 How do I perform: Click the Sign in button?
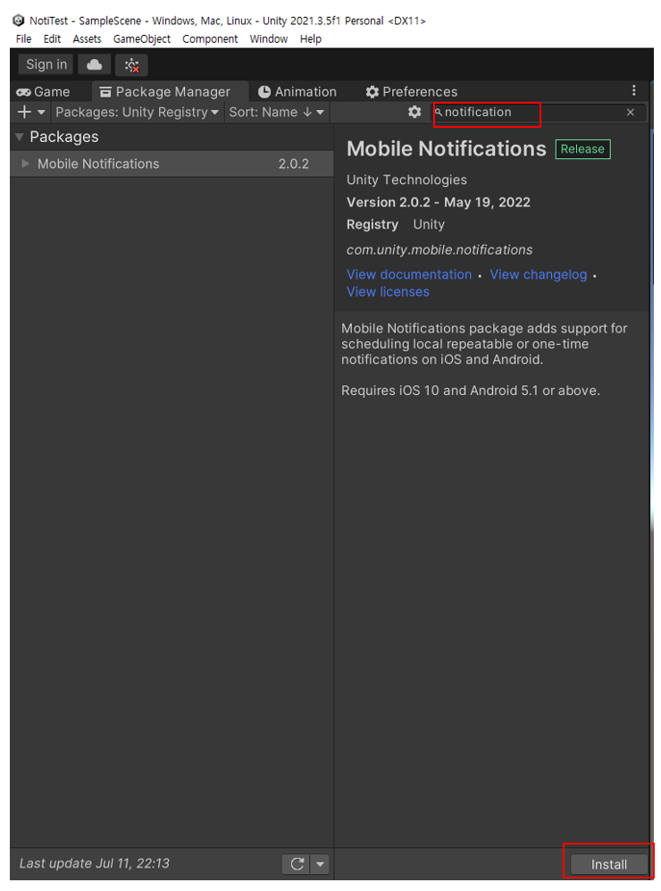(x=46, y=64)
